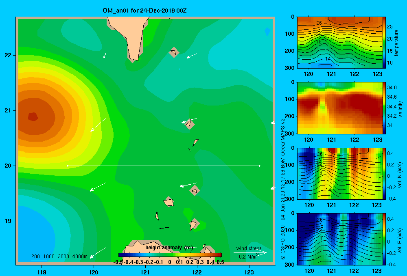Click the west endpoint of the white section line
This screenshot has height=276, width=407.
(68, 166)
